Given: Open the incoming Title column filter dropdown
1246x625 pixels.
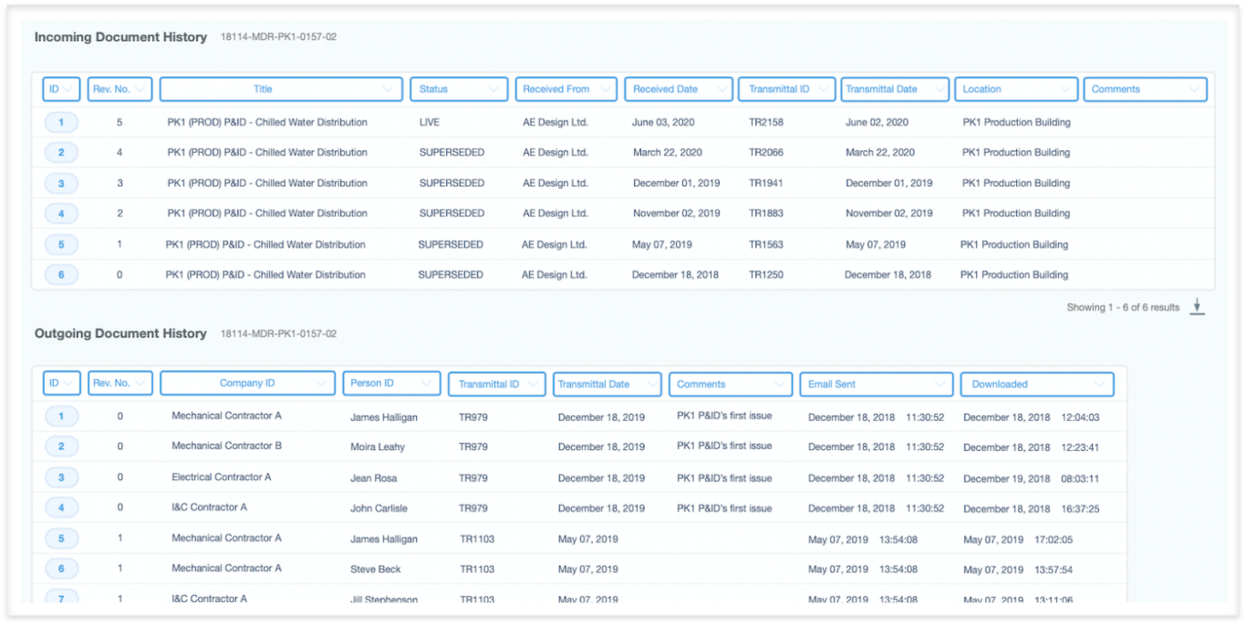Looking at the screenshot, I should point(389,89).
